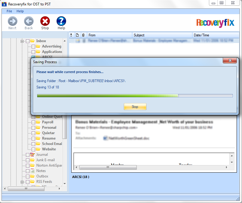
Task: Click preview pane scroll up arrow
Action: pyautogui.click(x=232, y=156)
